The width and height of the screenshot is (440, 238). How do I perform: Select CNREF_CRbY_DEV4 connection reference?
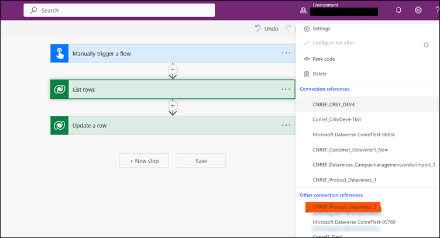[334, 105]
